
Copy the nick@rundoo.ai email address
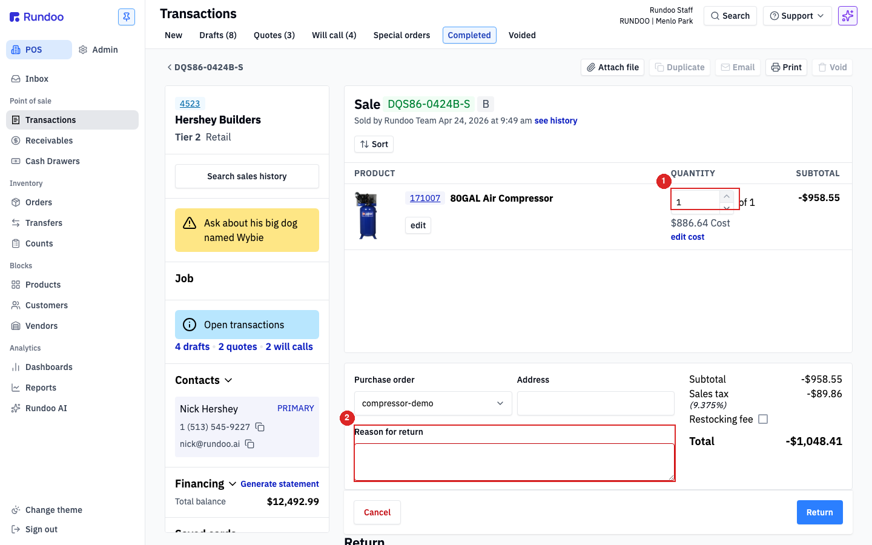tap(249, 444)
